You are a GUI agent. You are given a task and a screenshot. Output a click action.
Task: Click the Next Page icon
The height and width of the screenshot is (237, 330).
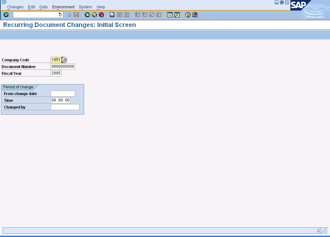[152, 15]
